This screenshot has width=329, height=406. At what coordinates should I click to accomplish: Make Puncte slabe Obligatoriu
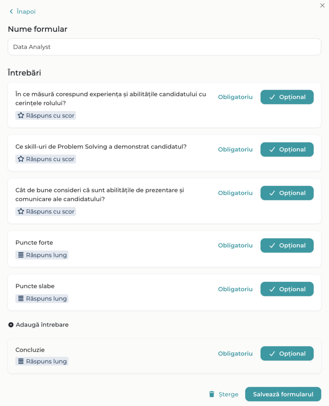coord(235,289)
